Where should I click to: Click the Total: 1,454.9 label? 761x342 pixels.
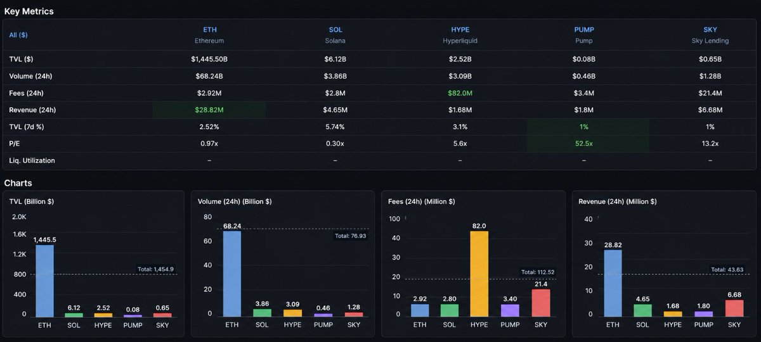(155, 269)
